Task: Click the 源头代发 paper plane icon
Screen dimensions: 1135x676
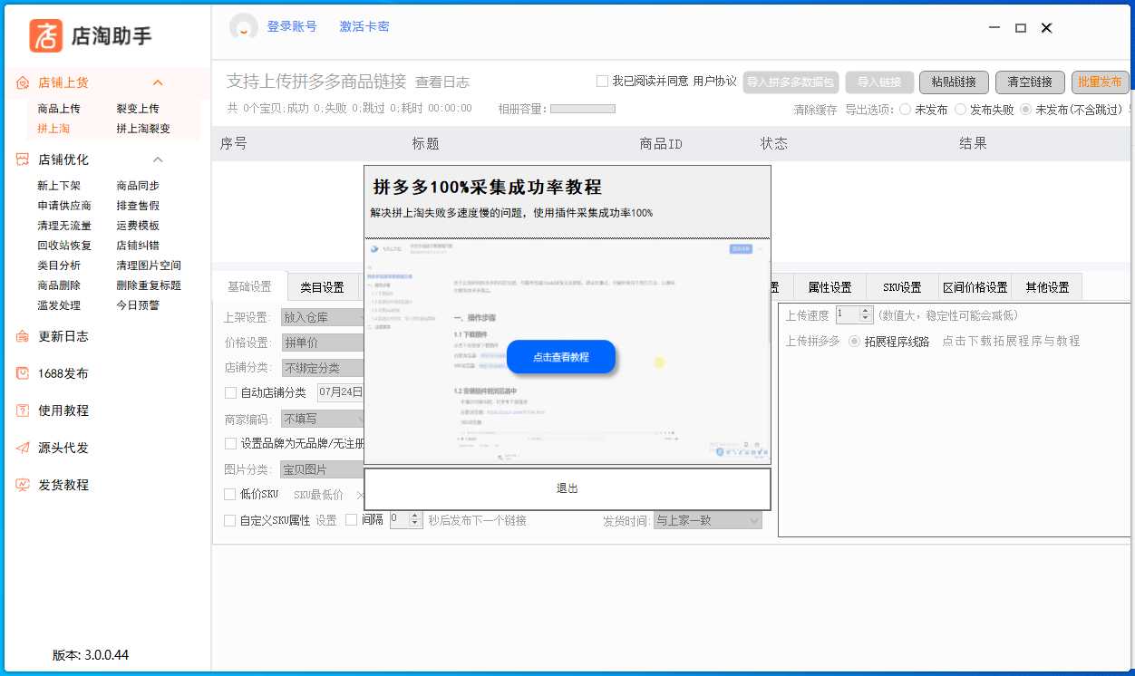Action: [23, 448]
